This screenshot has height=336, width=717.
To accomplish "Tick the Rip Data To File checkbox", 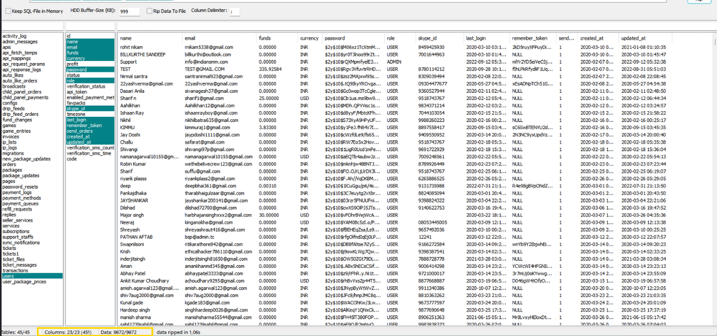I will click(149, 11).
